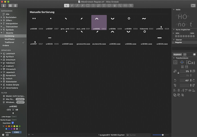Click union boolean paths icon
This screenshot has width=197, height=137.
coord(175,95)
